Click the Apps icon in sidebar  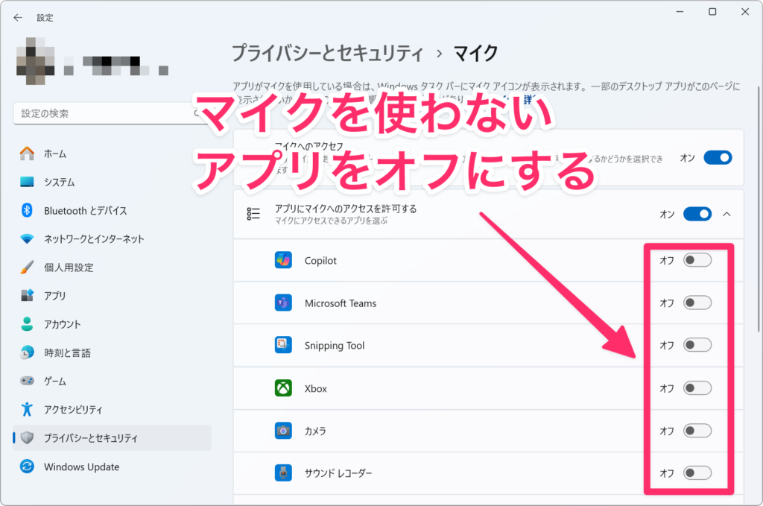point(28,295)
